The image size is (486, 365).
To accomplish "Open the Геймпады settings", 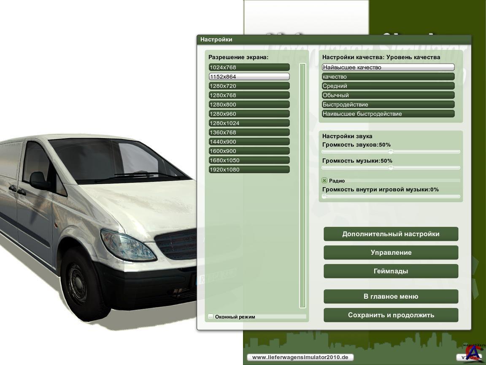I will (391, 271).
